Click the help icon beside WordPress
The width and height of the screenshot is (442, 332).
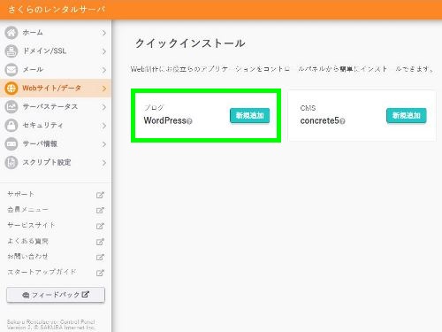(x=189, y=121)
